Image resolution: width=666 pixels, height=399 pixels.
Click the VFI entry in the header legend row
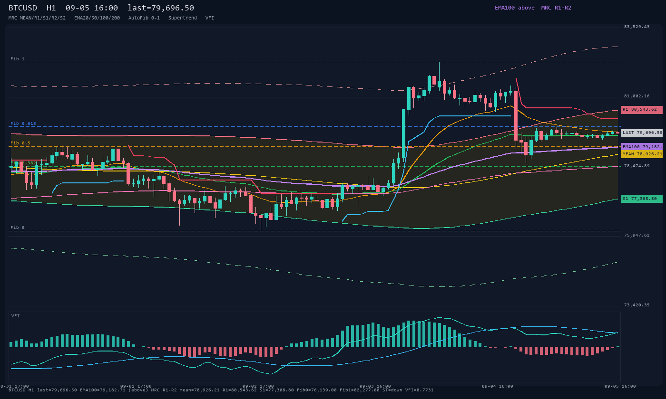(210, 18)
